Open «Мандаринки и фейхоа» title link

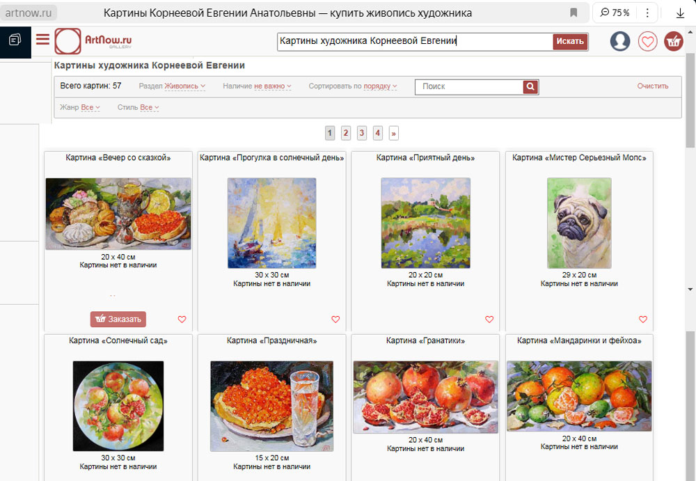click(x=579, y=340)
